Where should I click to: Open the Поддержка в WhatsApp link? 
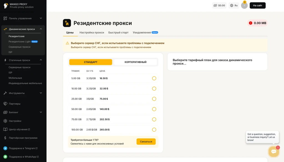click(24, 157)
